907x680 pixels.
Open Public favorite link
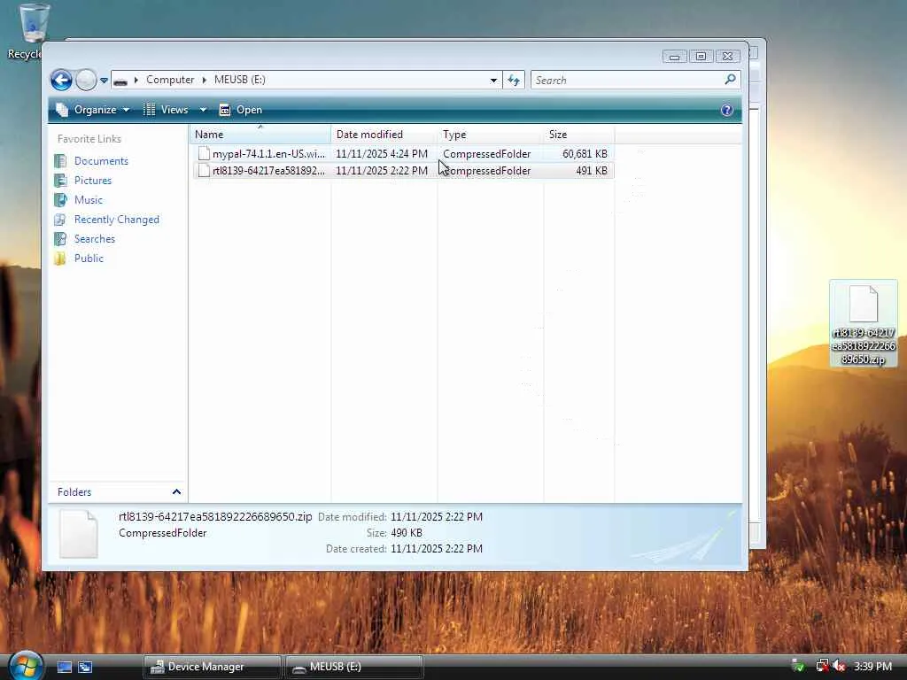point(89,259)
